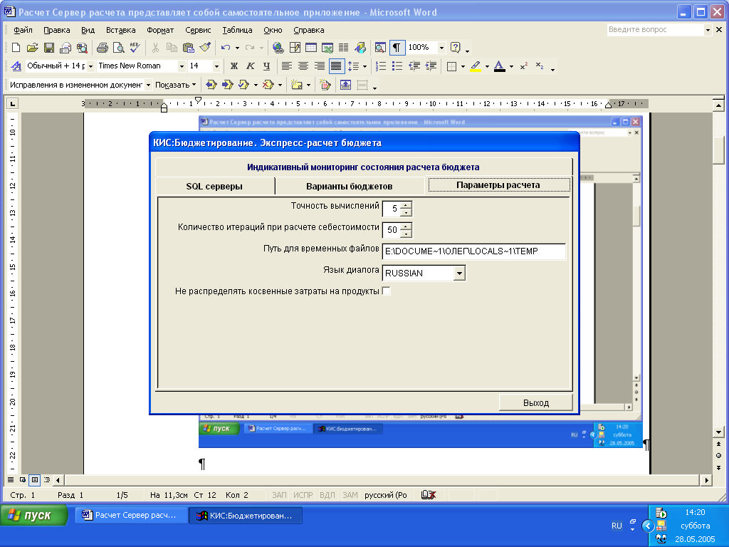Click the Columns layout icon
This screenshot has width=729, height=547.
tap(344, 48)
